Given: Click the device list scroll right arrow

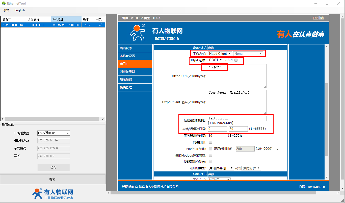Looking at the screenshot, I should (103, 119).
